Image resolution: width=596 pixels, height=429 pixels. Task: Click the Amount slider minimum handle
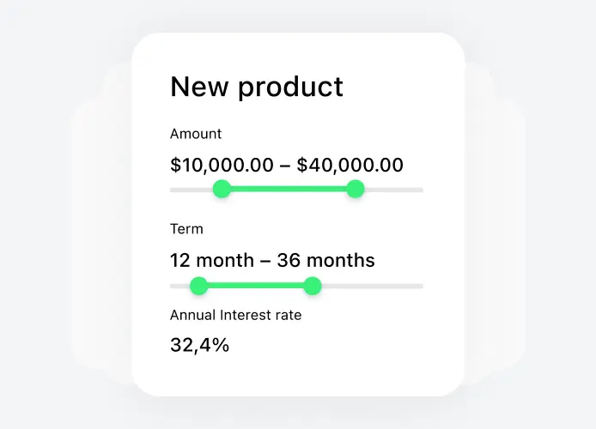pyautogui.click(x=222, y=190)
